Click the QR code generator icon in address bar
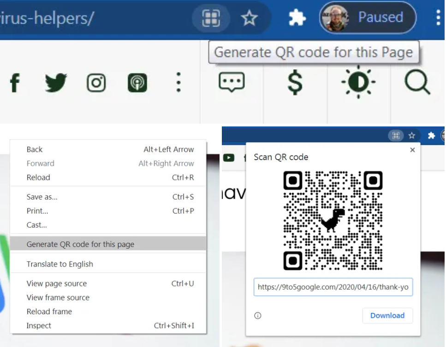 tap(211, 18)
